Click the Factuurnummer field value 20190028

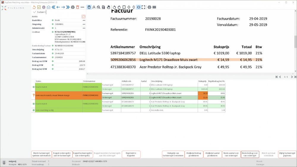click(70, 57)
